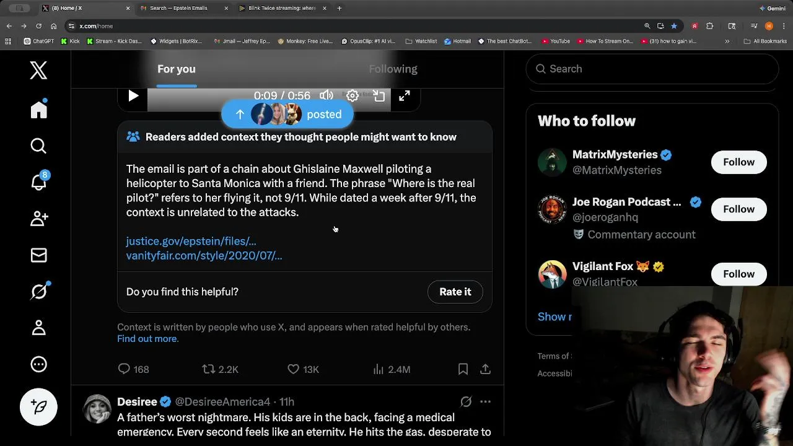Open Grok icon in sidebar
The image size is (793, 446).
coord(39,291)
